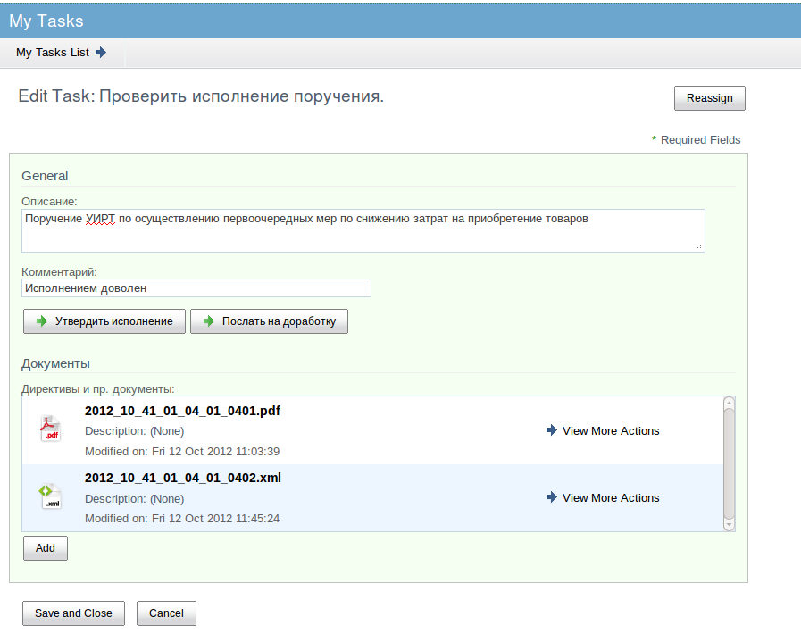This screenshot has width=801, height=642.
Task: Open the file 2012_10_41_01_04_01_0401.pdf
Action: point(182,411)
